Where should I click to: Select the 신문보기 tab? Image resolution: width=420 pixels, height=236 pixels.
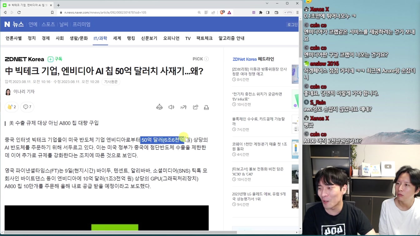point(149,38)
